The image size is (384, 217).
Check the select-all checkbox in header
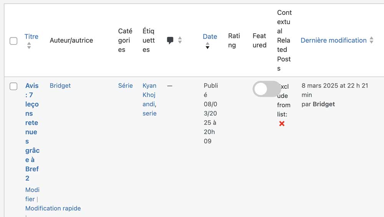coord(13,41)
